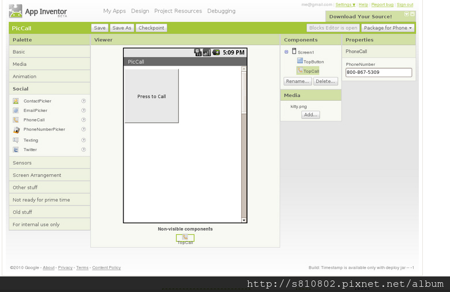
Task: Create a Checkpoint
Action: click(x=151, y=28)
